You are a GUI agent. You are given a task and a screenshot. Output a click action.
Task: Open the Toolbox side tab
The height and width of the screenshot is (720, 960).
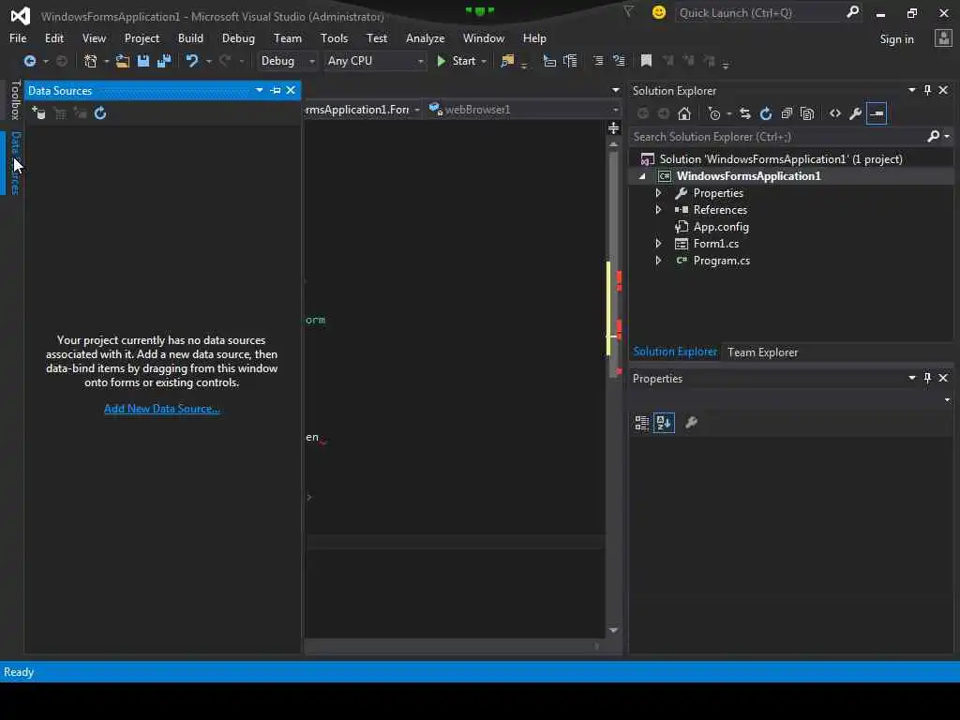pos(16,99)
